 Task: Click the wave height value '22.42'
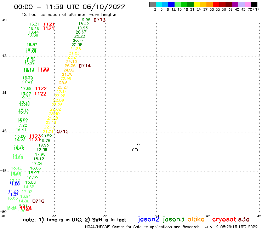pos(50,127)
